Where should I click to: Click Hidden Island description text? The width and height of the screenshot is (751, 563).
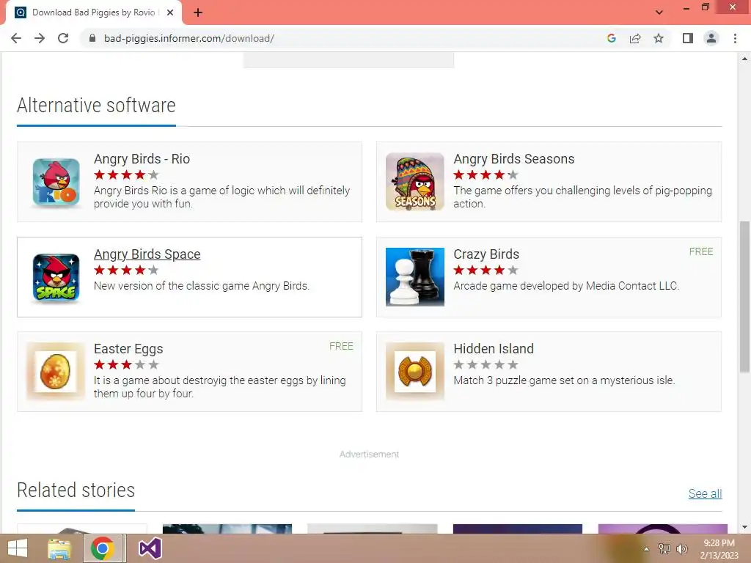tap(564, 380)
